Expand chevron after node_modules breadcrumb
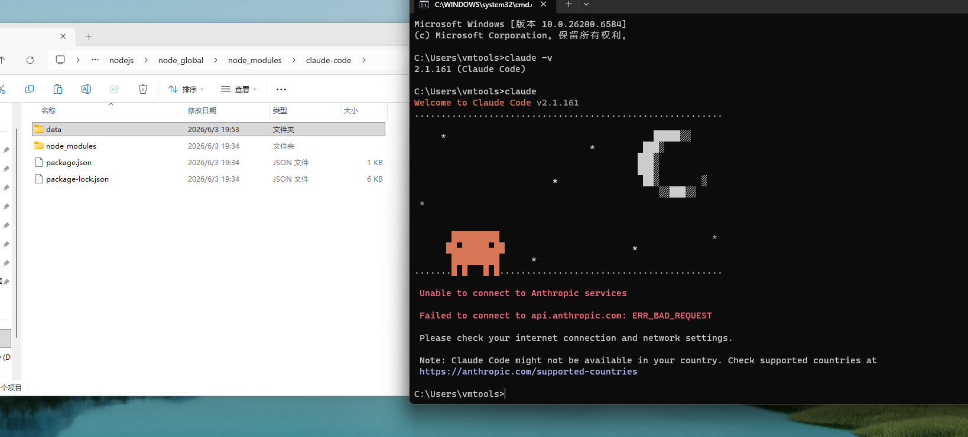The image size is (968, 437). pos(294,60)
